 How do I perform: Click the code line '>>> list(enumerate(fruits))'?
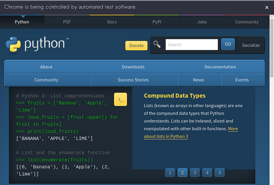pos(54,160)
